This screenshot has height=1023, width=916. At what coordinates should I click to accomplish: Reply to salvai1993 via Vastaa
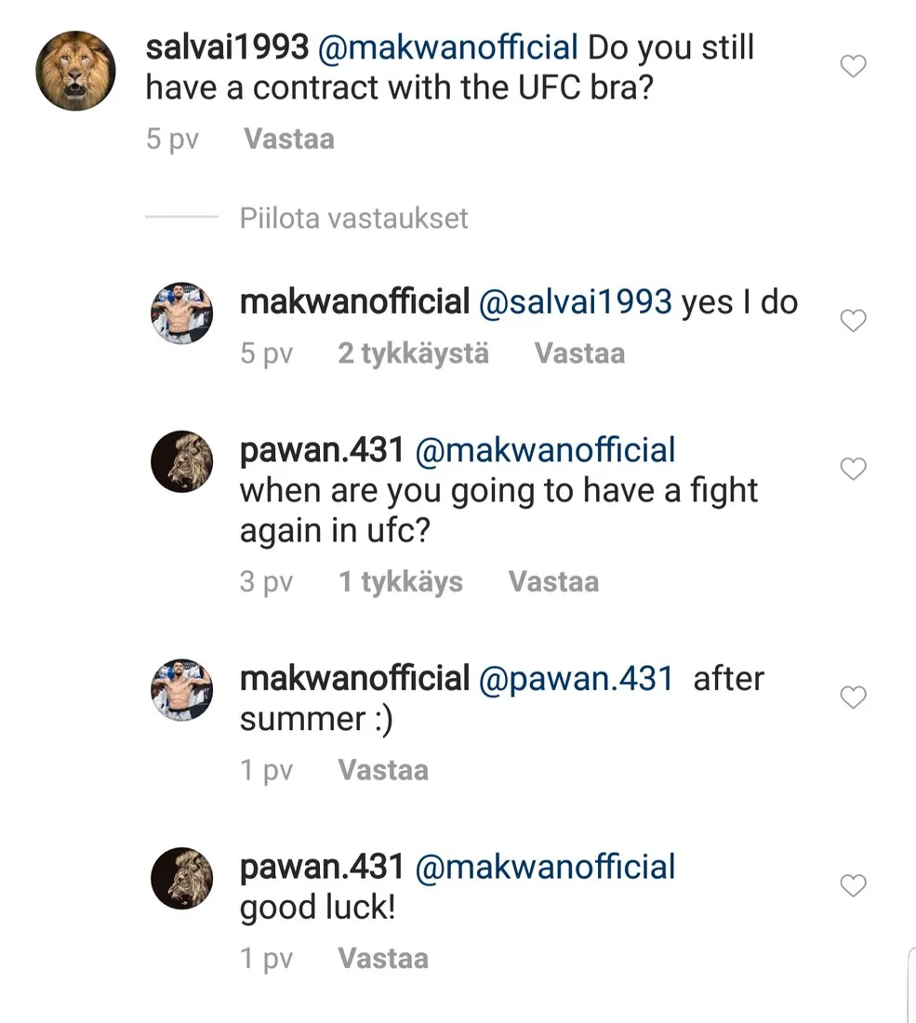pos(288,139)
